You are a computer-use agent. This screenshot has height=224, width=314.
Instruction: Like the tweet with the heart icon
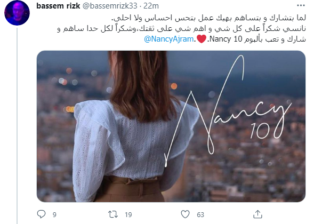coord(185,214)
